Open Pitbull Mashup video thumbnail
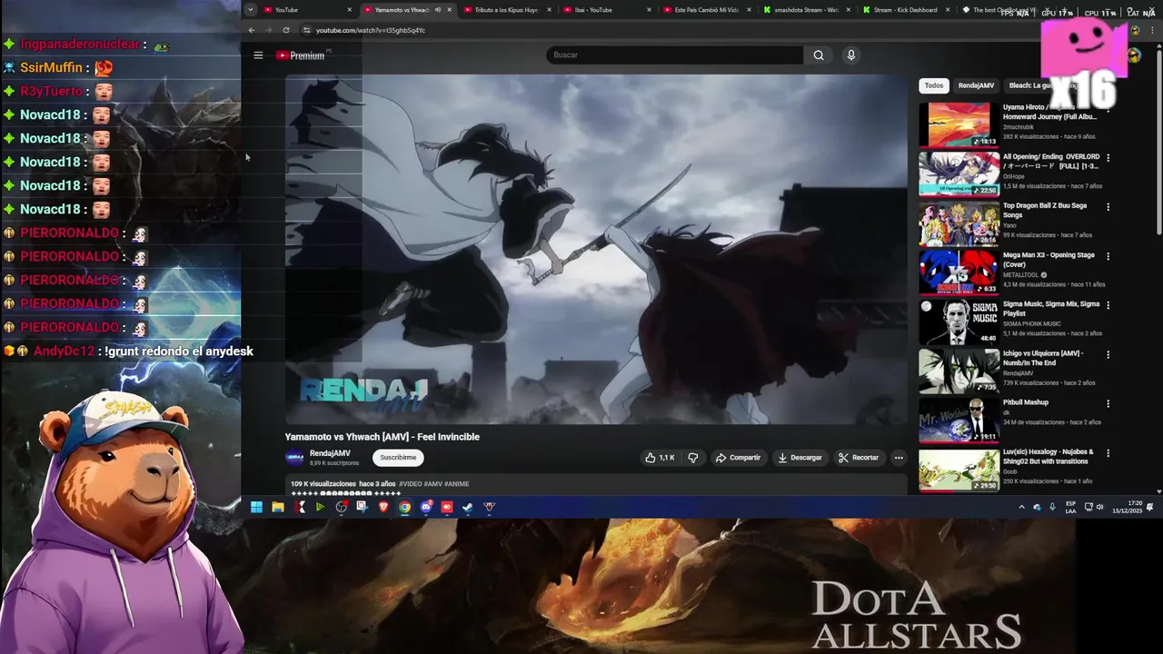The width and height of the screenshot is (1163, 654). (959, 420)
